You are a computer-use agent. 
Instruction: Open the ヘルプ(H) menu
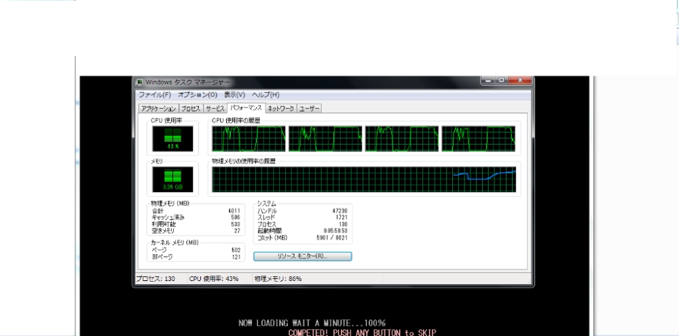(x=265, y=95)
